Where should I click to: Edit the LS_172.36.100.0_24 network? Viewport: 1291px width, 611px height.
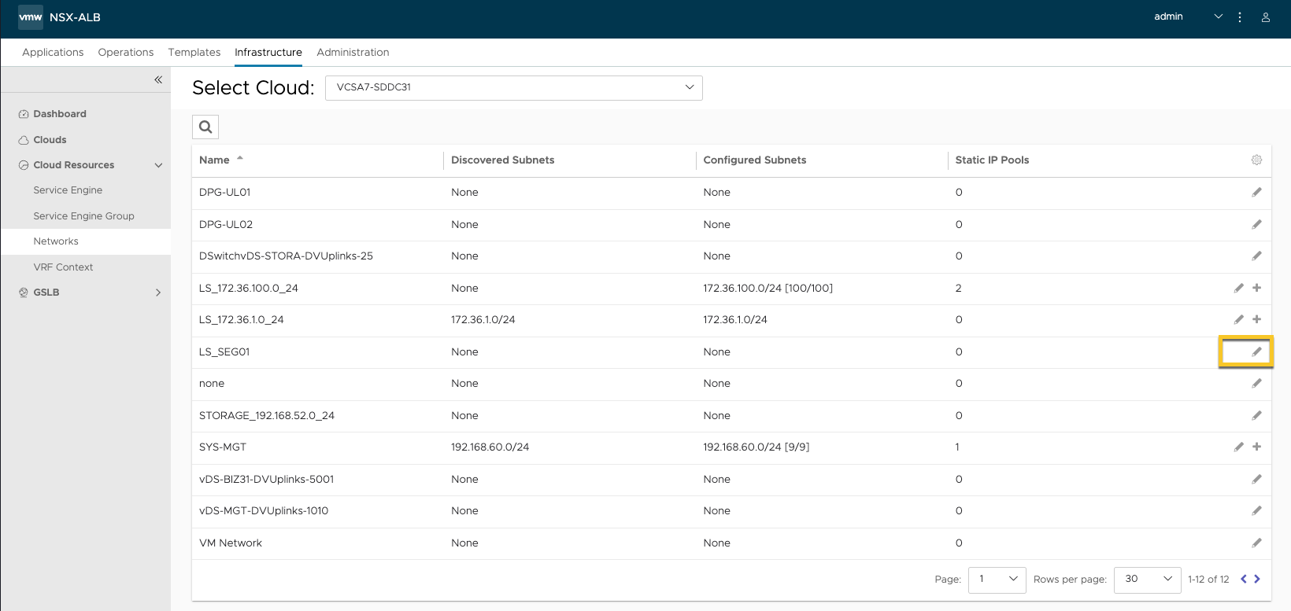coord(1239,288)
